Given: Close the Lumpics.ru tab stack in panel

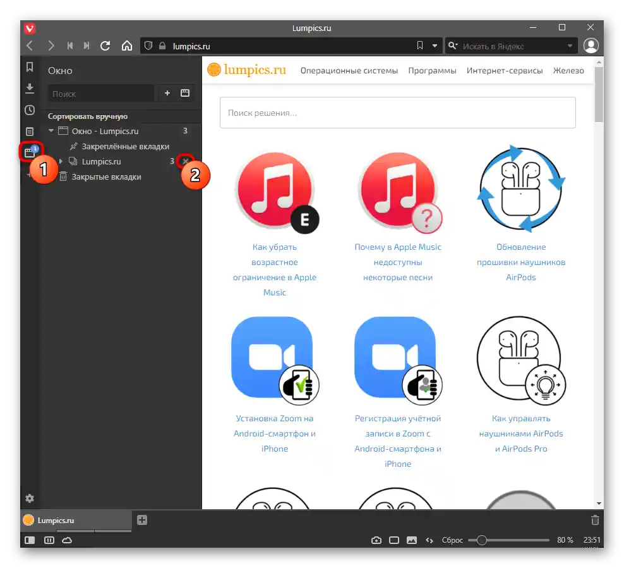Looking at the screenshot, I should coord(186,161).
